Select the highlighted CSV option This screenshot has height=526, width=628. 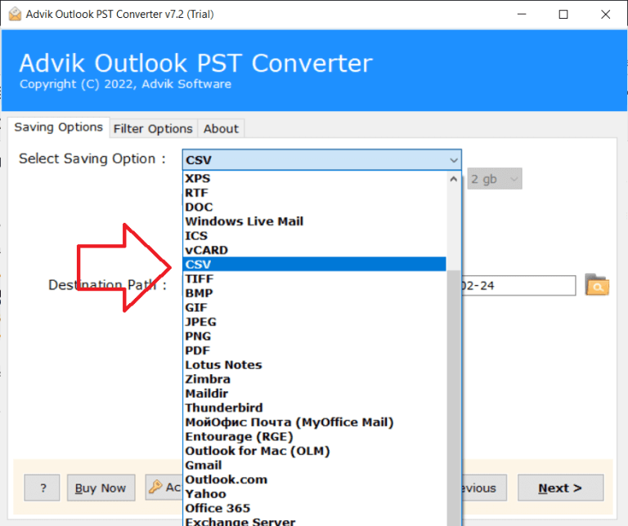tap(314, 265)
